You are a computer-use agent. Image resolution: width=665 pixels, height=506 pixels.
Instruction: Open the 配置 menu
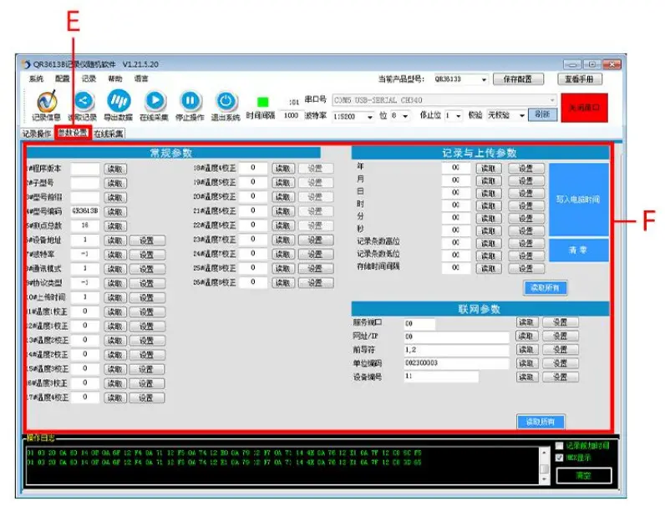[x=63, y=78]
